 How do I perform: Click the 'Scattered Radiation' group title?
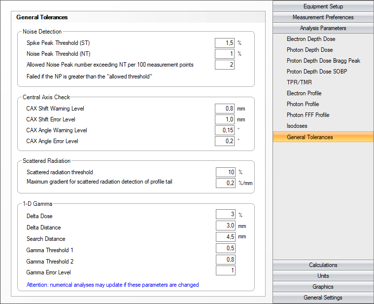click(46, 161)
